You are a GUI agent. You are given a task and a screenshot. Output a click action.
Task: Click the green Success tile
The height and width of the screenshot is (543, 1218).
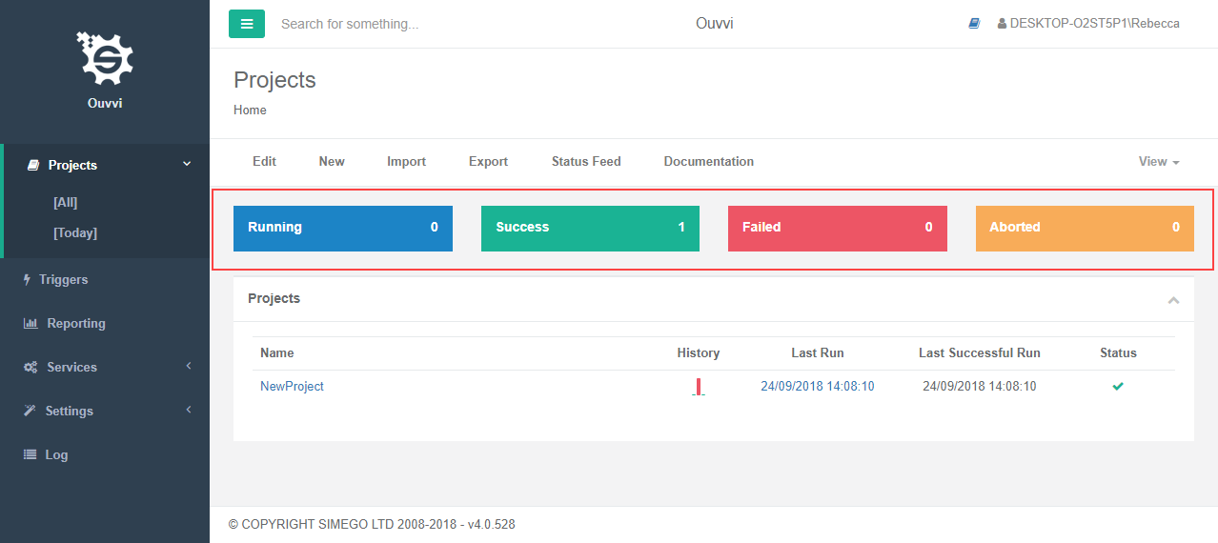pyautogui.click(x=590, y=228)
